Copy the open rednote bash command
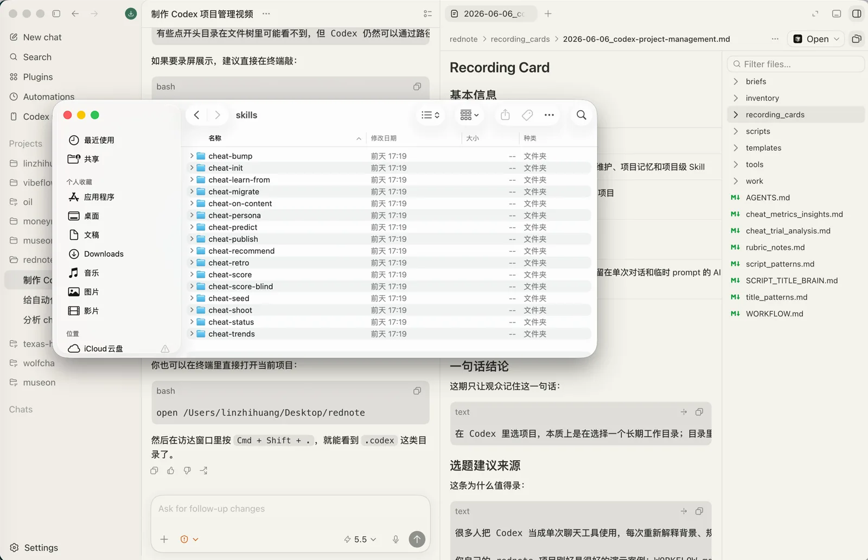The width and height of the screenshot is (868, 560). (x=417, y=391)
